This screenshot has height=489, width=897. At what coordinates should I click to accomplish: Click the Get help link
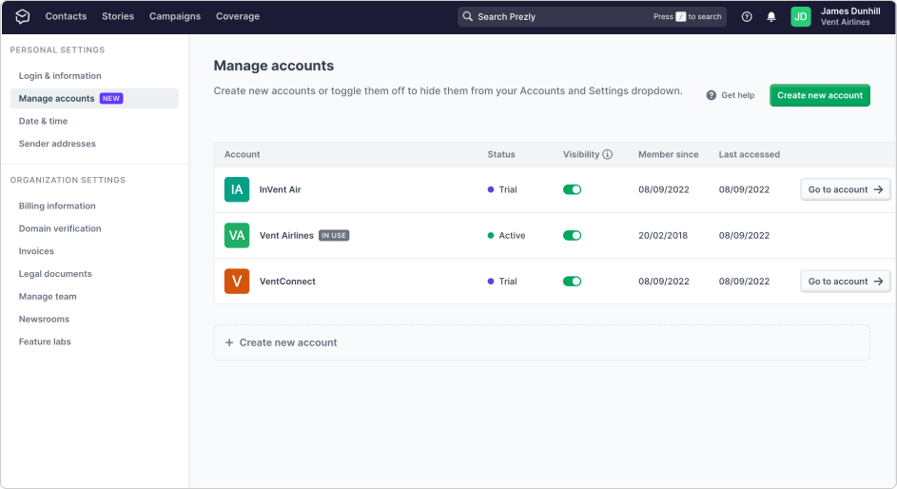click(x=731, y=95)
